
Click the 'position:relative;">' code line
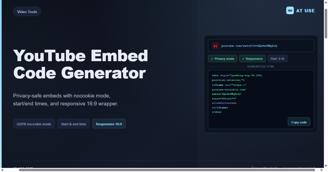tap(228, 80)
